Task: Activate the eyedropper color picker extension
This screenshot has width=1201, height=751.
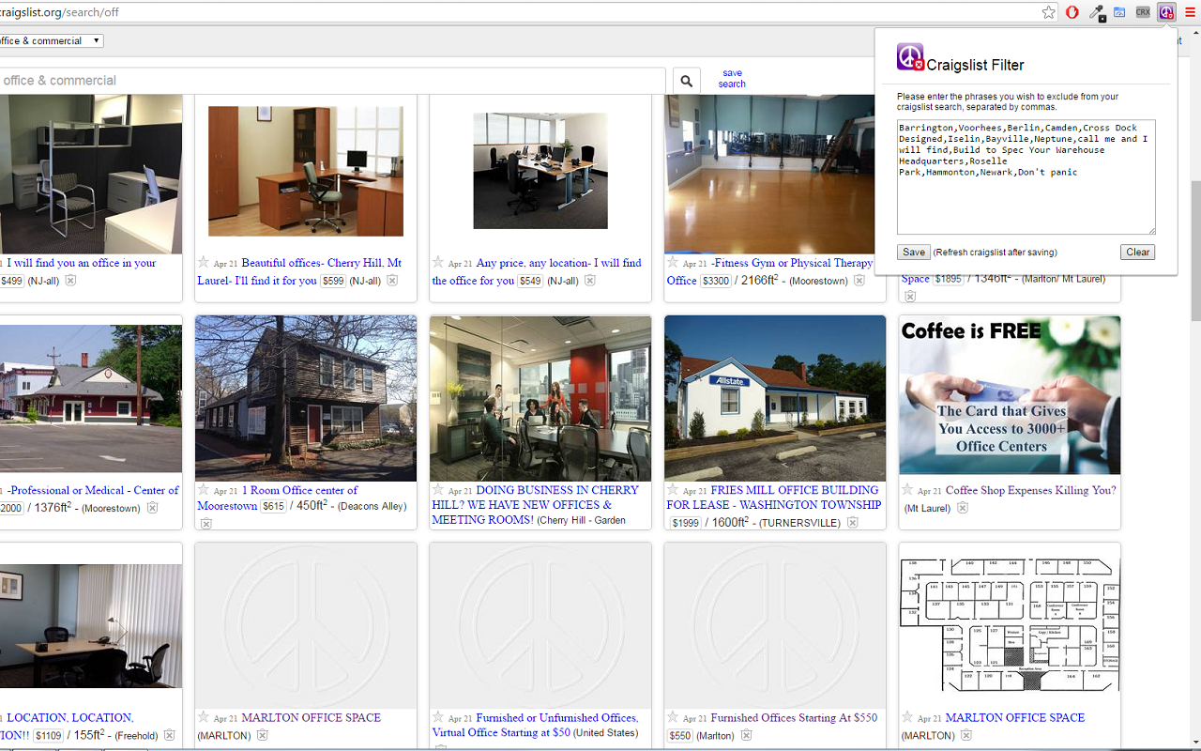Action: click(1096, 12)
